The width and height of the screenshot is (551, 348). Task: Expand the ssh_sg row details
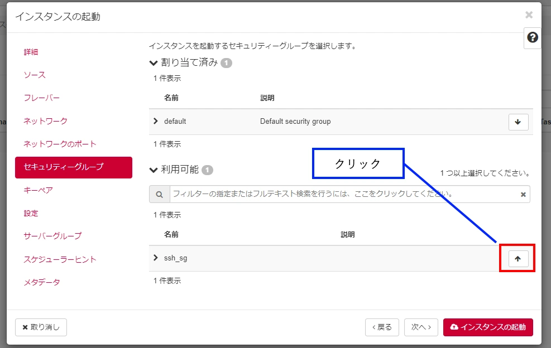[156, 258]
